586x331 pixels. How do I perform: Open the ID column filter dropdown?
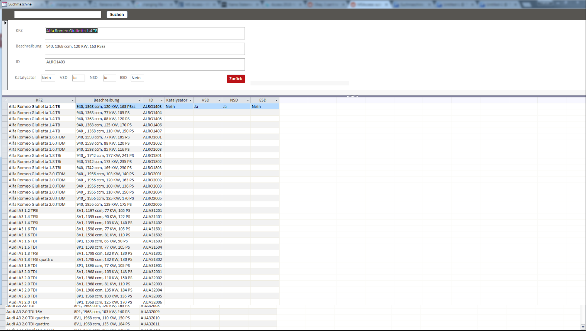coord(162,101)
